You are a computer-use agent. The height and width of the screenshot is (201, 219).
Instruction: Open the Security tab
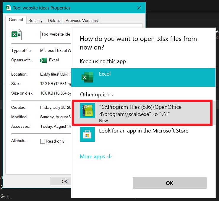click(x=35, y=20)
